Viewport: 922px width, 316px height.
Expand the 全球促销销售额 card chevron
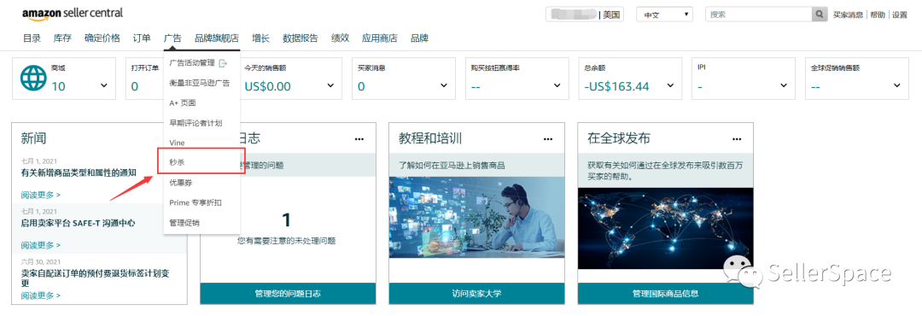click(897, 86)
